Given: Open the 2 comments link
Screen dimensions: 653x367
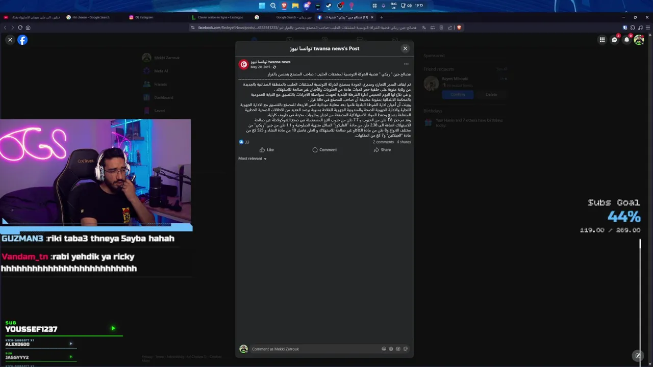Looking at the screenshot, I should [x=383, y=142].
